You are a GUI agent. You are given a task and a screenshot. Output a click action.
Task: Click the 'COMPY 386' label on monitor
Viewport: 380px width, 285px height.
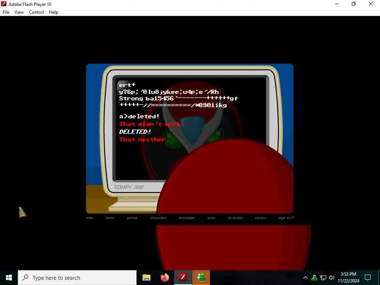coord(129,187)
